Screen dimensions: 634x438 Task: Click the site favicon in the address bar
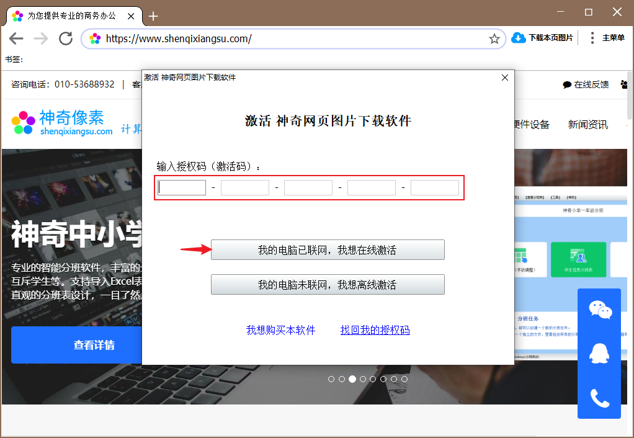[95, 39]
